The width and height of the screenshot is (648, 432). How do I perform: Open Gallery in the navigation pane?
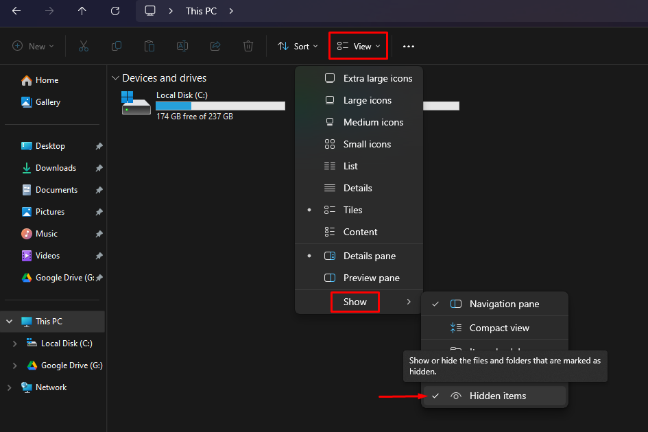point(40,102)
